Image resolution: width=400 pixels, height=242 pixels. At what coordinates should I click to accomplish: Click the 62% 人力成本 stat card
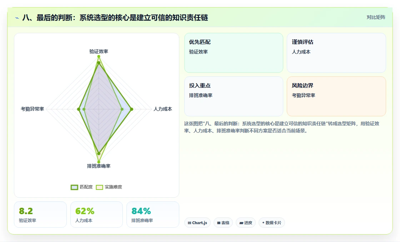96,215
